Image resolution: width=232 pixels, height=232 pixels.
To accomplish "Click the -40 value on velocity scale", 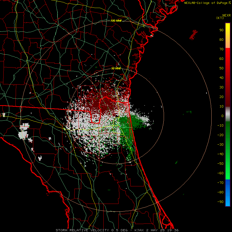I will [220, 154].
